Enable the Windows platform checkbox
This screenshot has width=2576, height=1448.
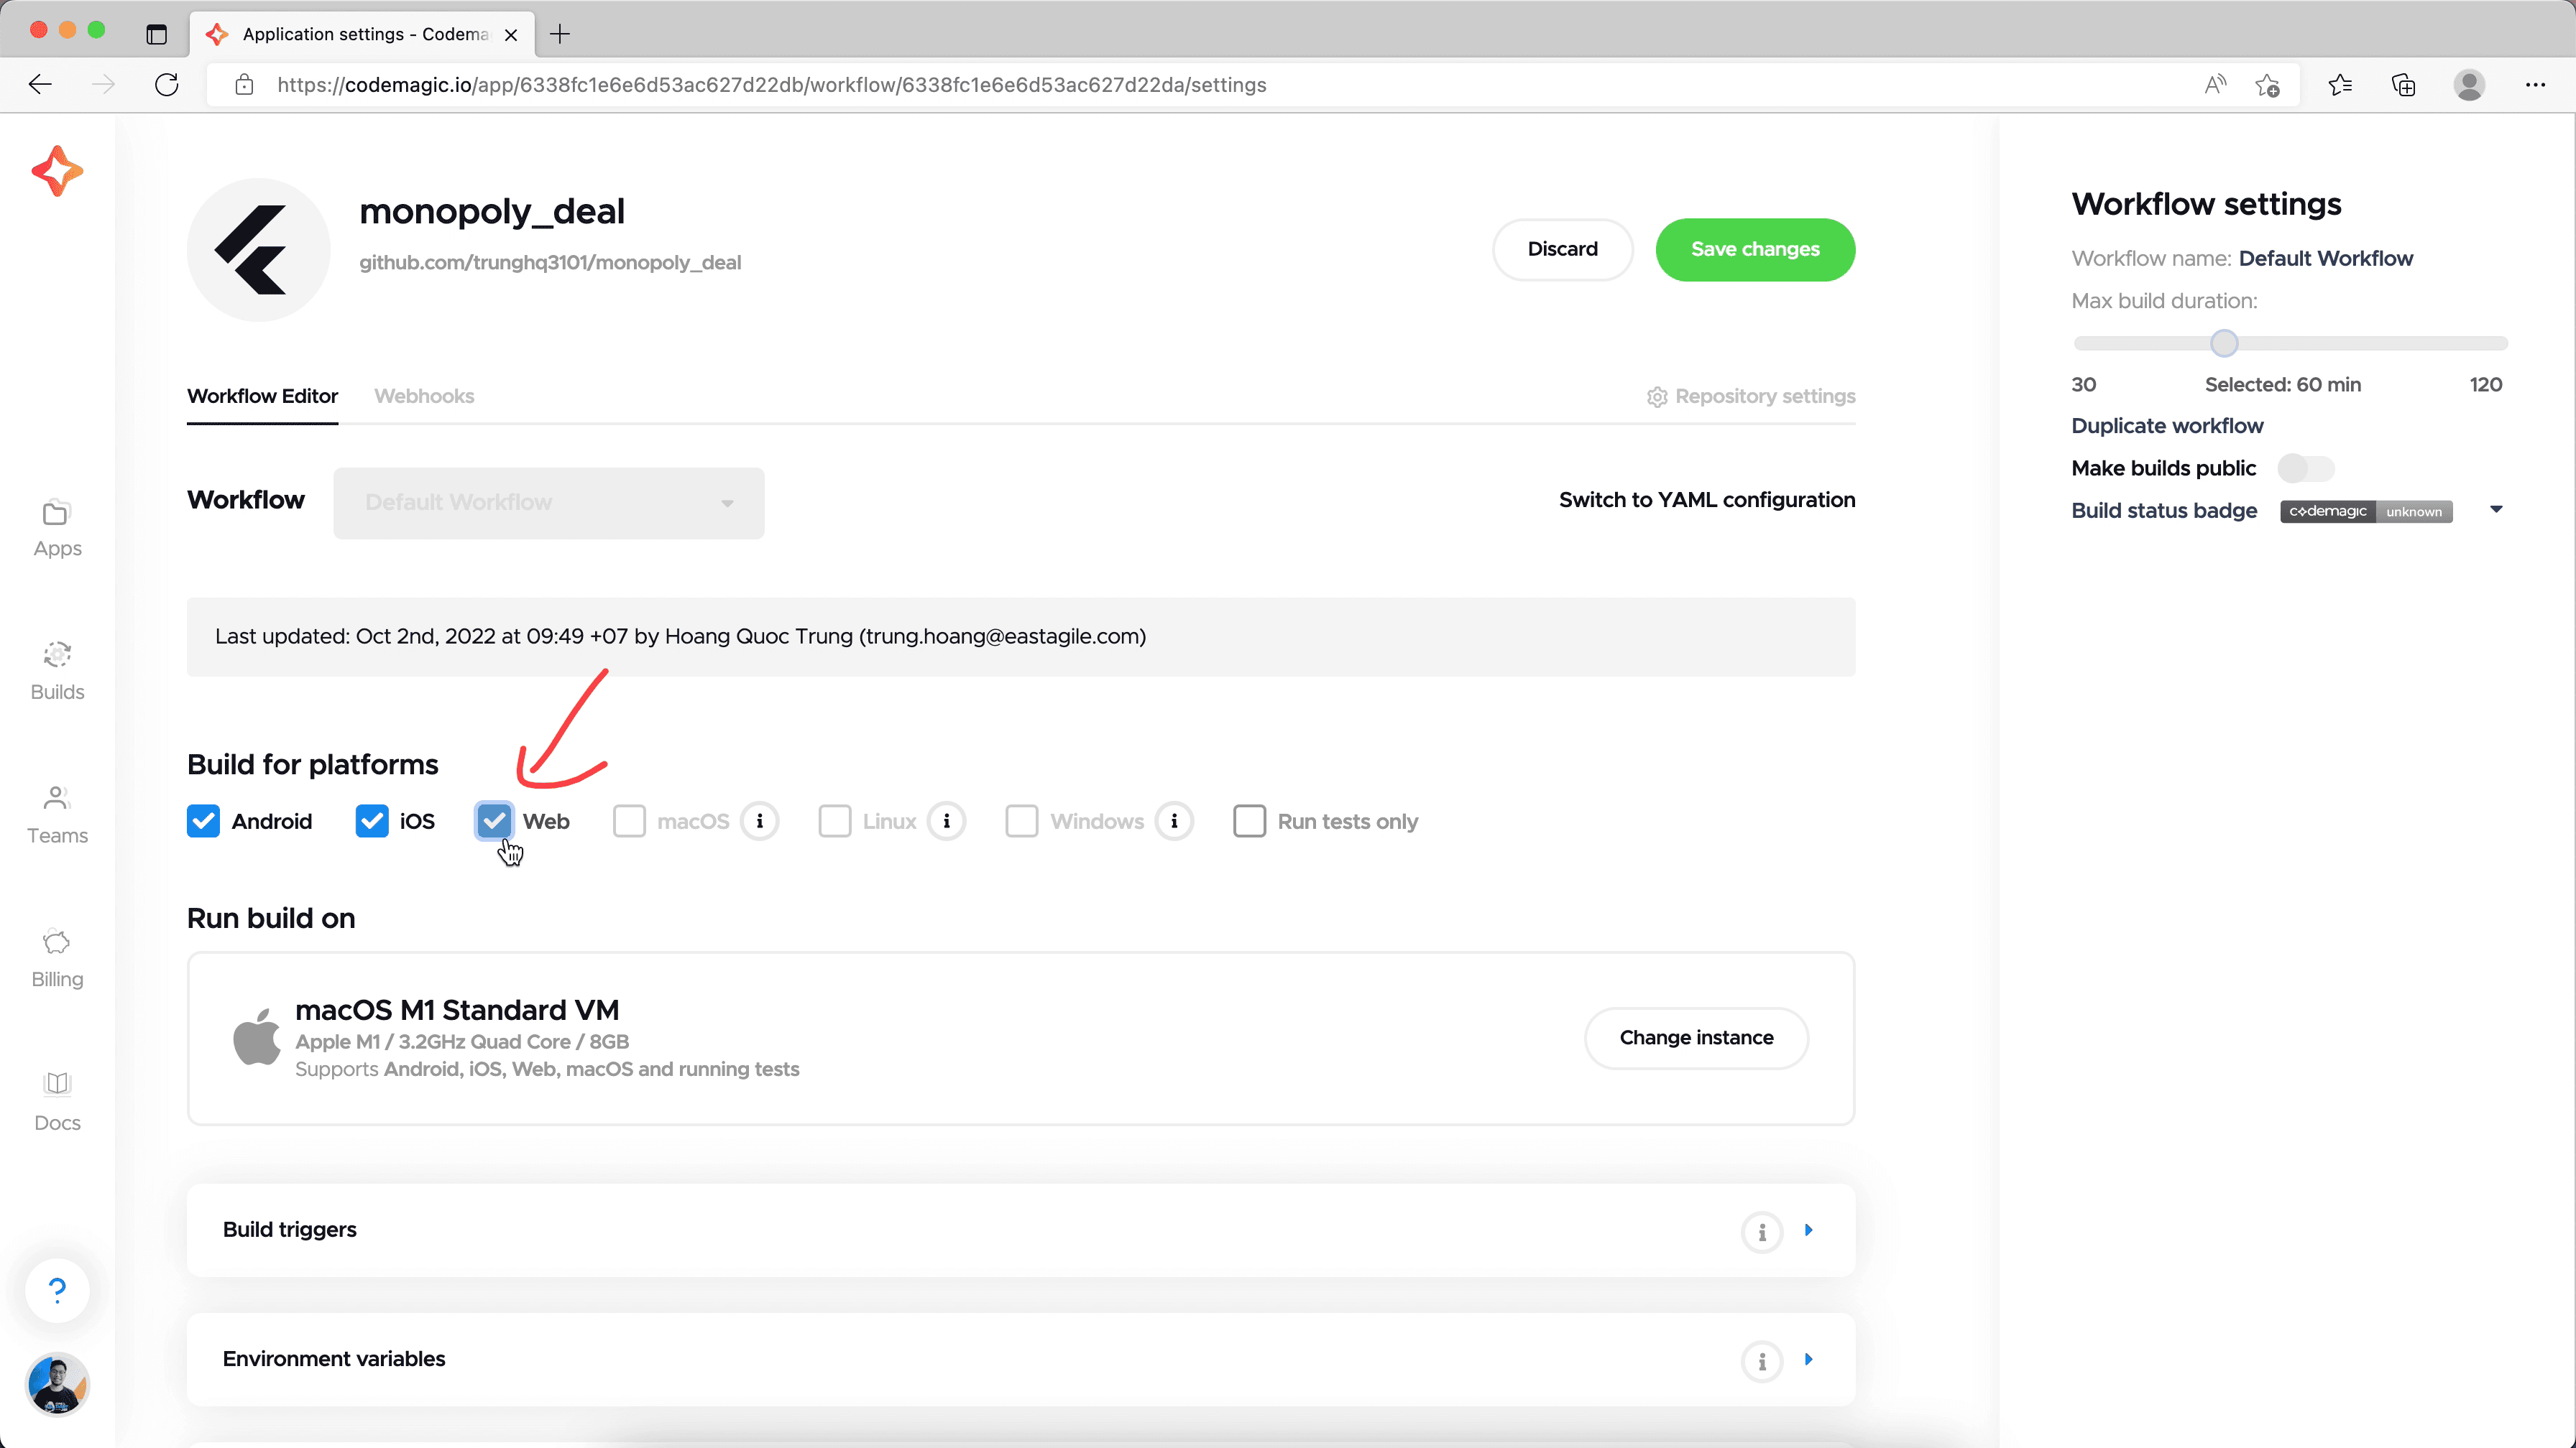click(1022, 822)
